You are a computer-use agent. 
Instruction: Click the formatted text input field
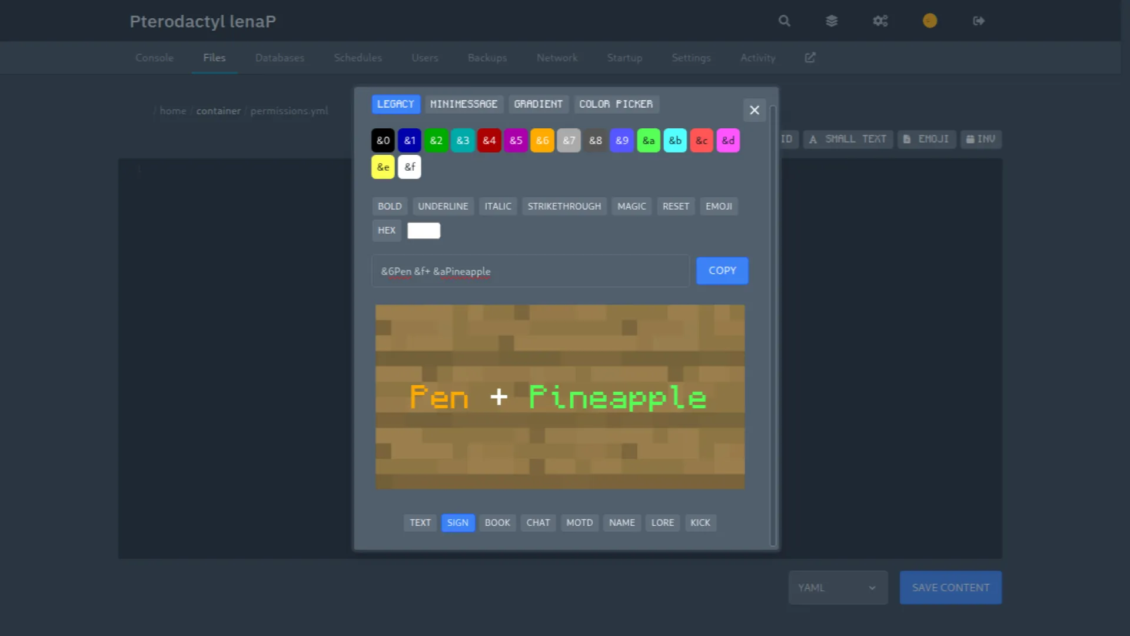point(530,271)
